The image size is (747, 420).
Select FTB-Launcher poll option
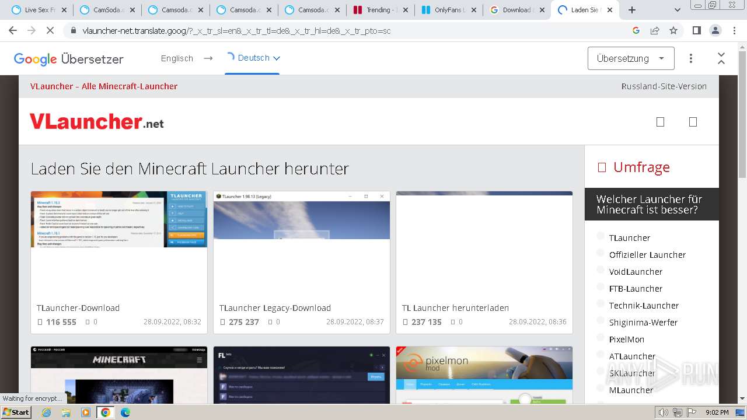click(601, 287)
